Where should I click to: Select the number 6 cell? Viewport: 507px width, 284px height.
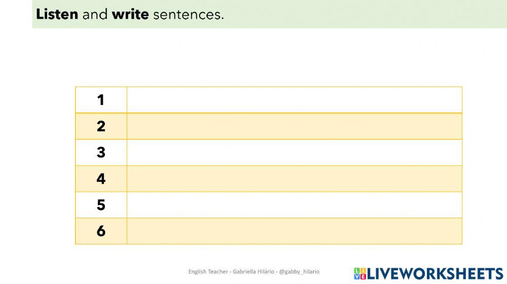click(x=101, y=231)
